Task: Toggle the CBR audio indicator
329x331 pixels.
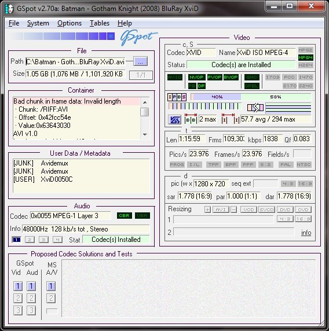Action: click(125, 215)
